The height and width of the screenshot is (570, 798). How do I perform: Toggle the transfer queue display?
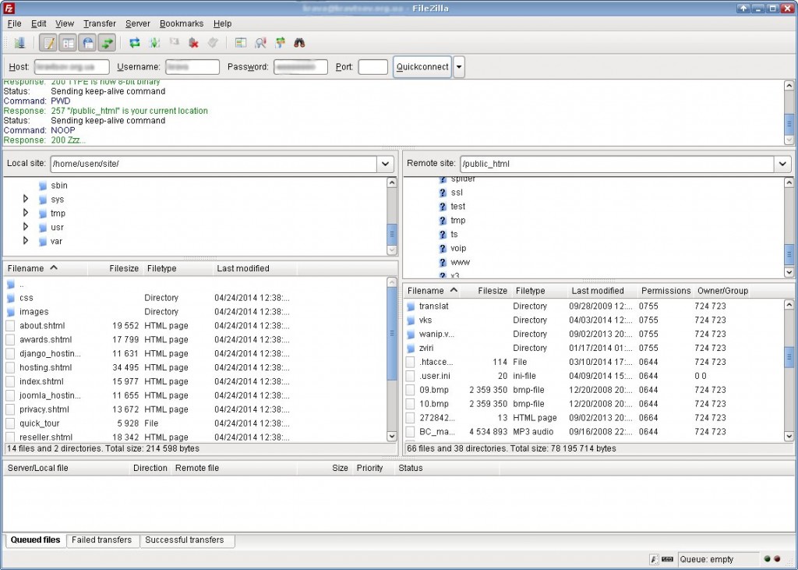tap(107, 43)
